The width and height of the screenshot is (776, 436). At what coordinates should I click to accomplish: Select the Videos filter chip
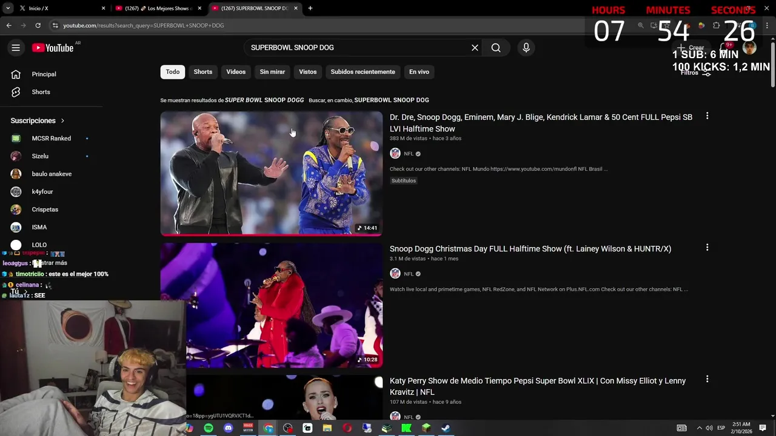click(236, 71)
